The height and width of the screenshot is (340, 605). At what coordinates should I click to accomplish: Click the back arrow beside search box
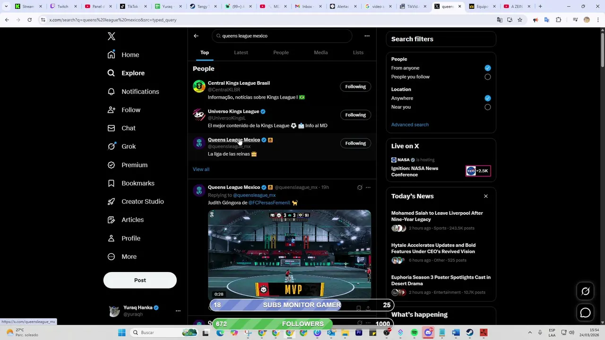196,36
